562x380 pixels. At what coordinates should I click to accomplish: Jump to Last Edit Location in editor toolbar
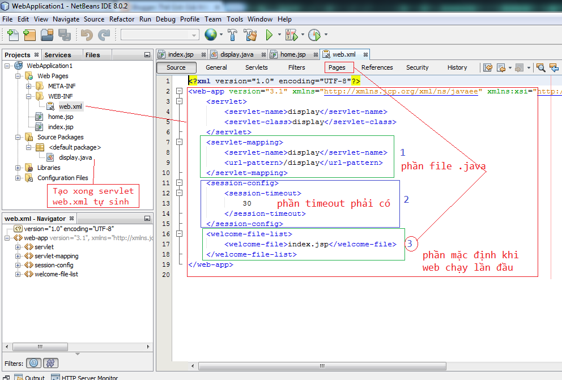tap(488, 67)
